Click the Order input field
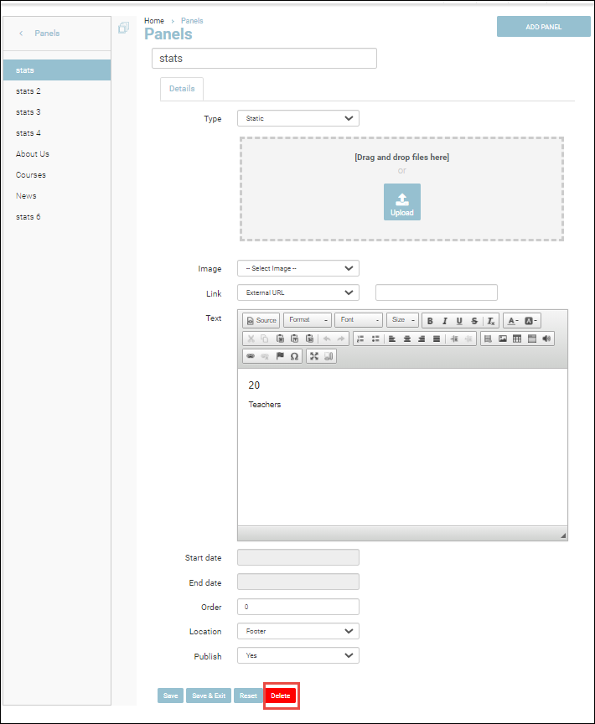 pos(297,607)
